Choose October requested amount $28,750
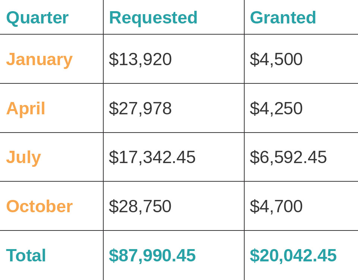Screen dimensions: 358x280 point(140,206)
